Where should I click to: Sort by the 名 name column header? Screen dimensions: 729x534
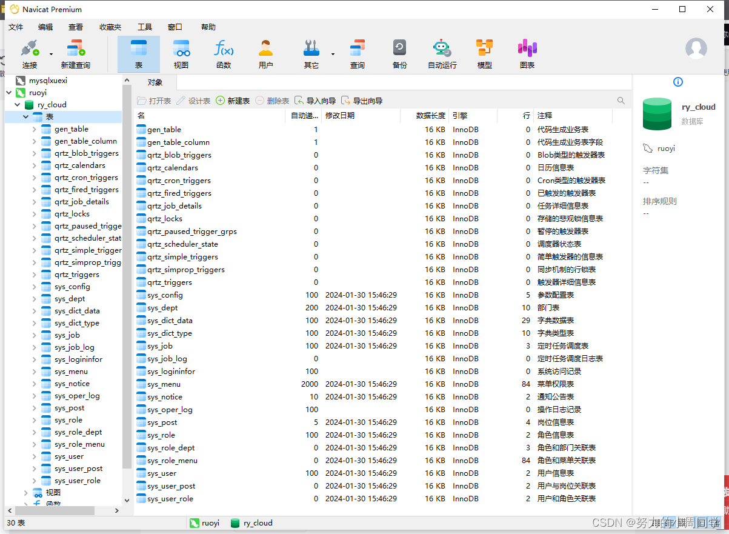(x=210, y=115)
